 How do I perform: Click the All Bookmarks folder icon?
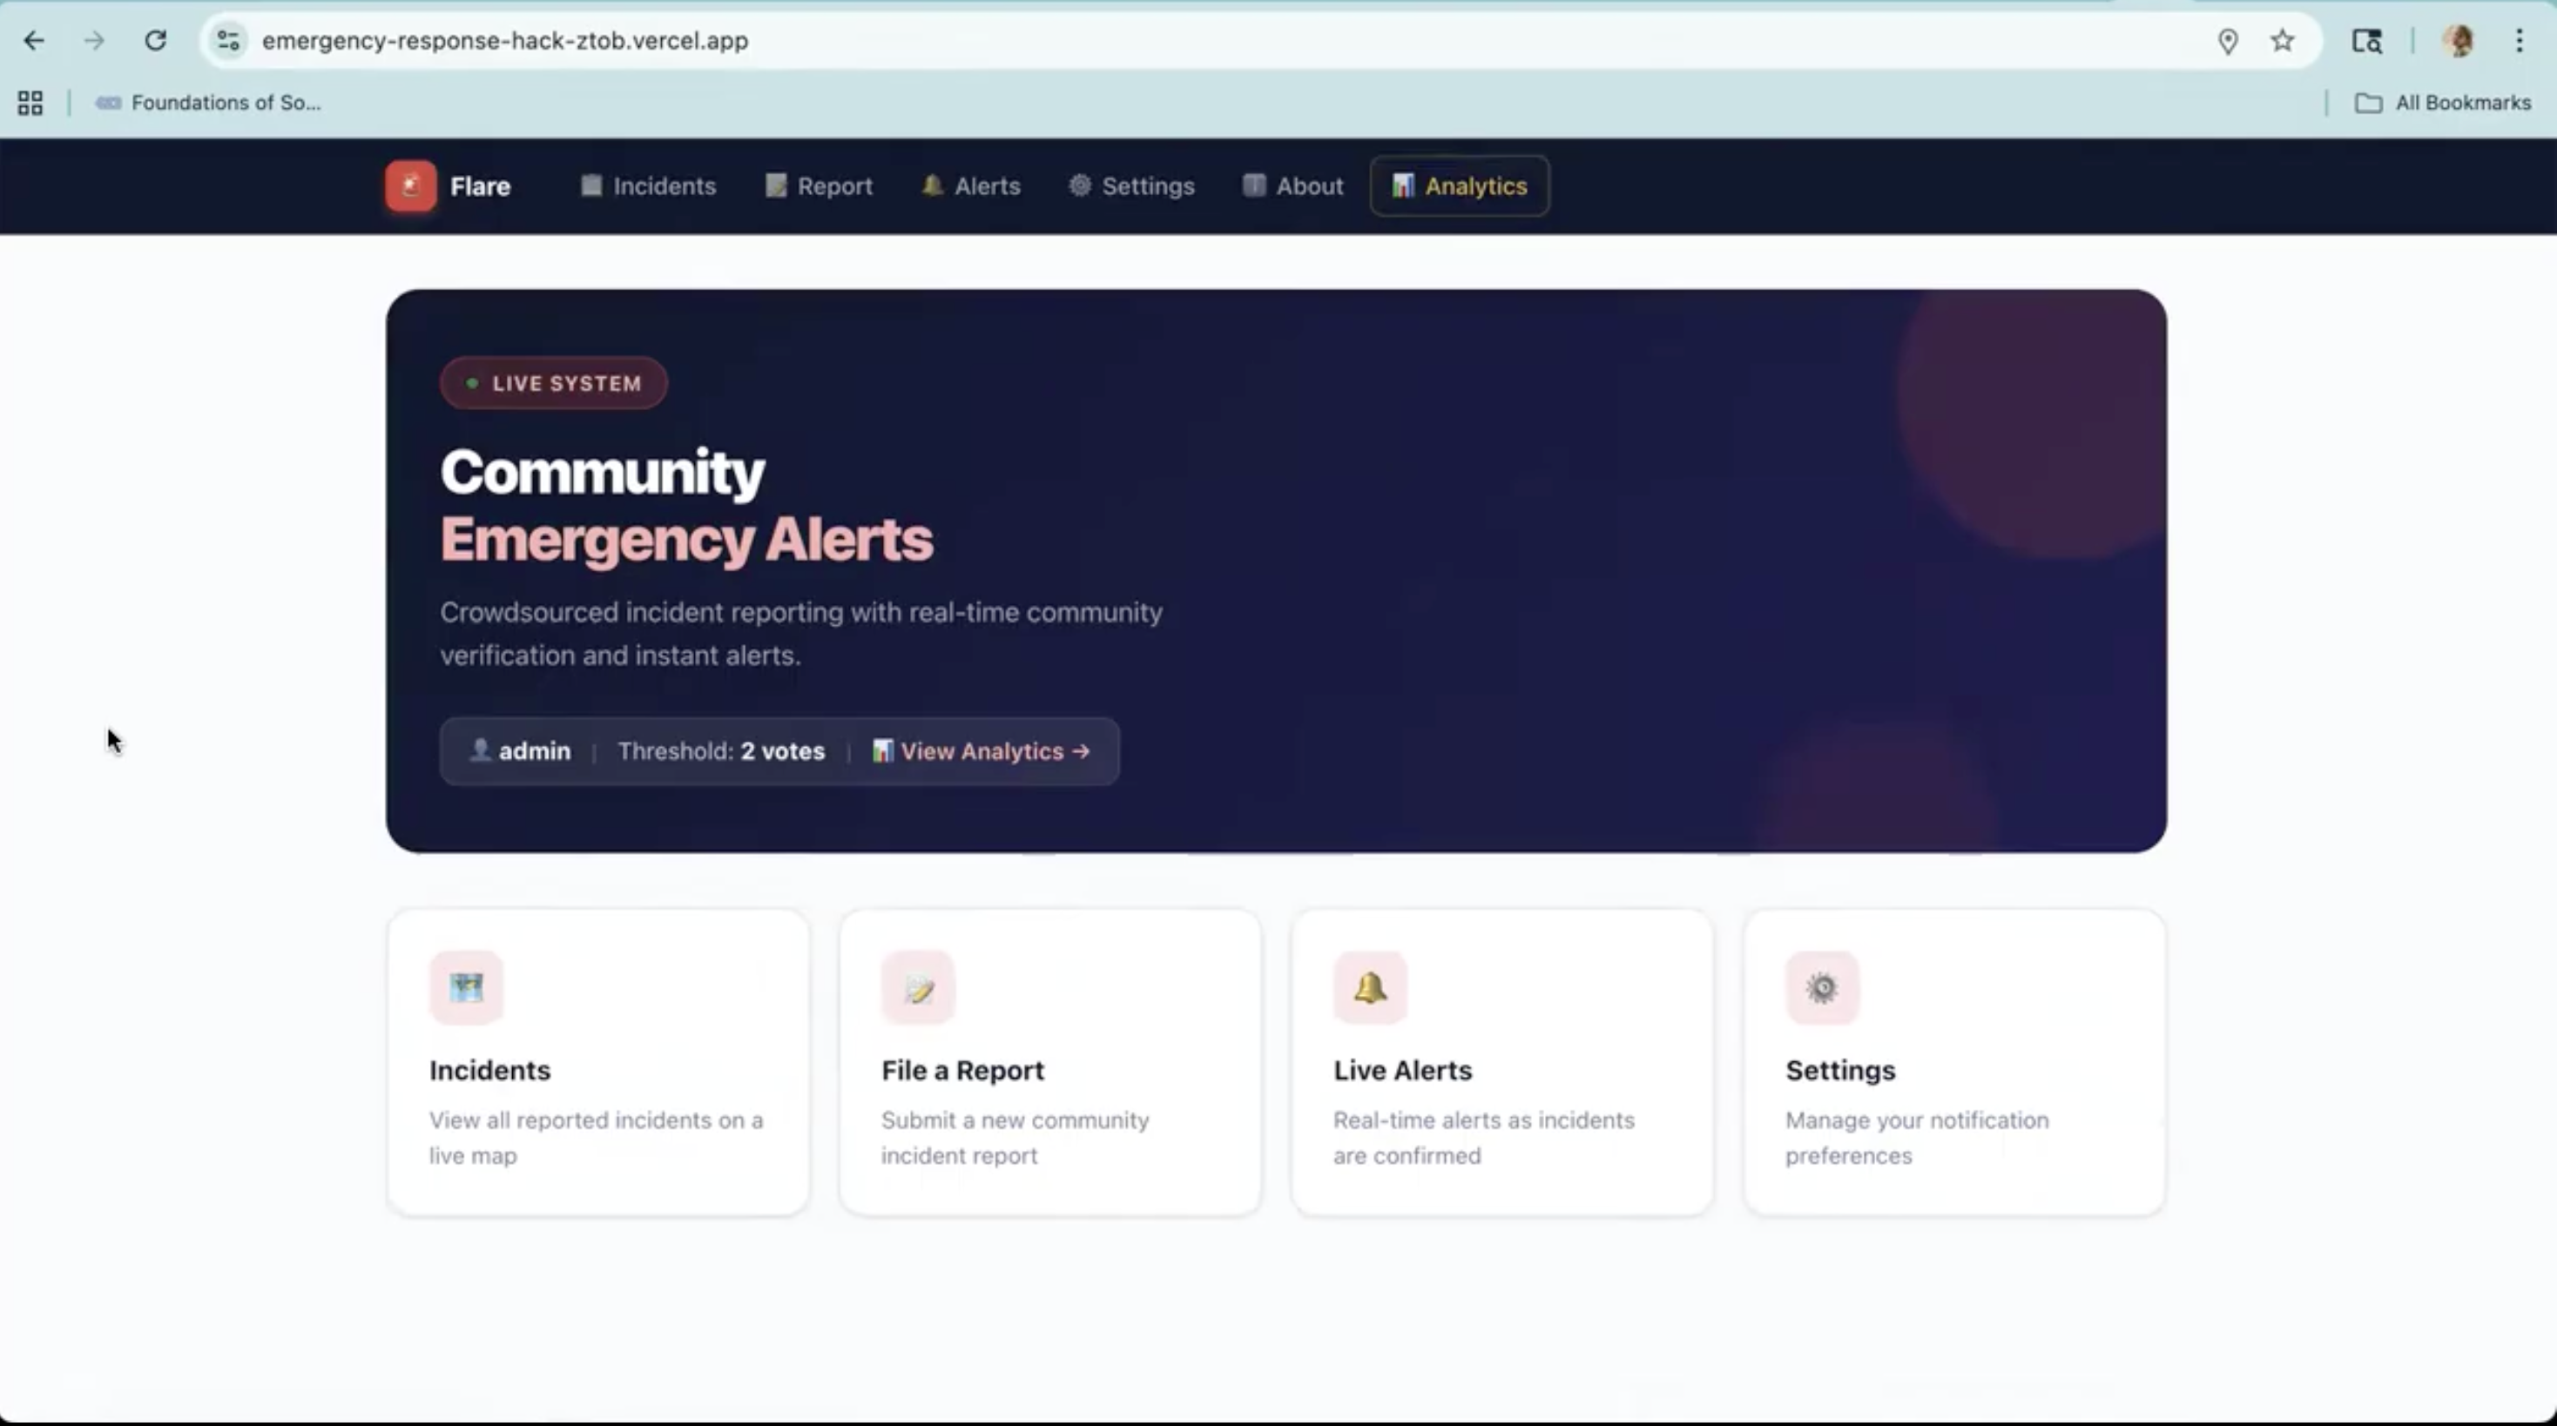click(x=2368, y=104)
